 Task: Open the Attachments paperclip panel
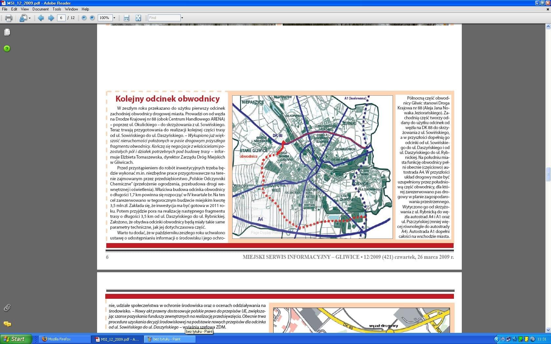[7, 308]
